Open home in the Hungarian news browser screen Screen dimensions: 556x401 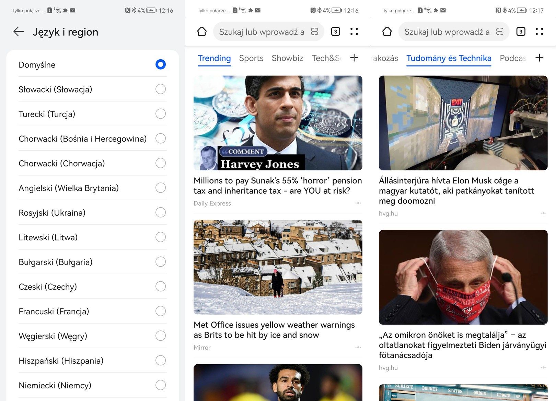(387, 32)
